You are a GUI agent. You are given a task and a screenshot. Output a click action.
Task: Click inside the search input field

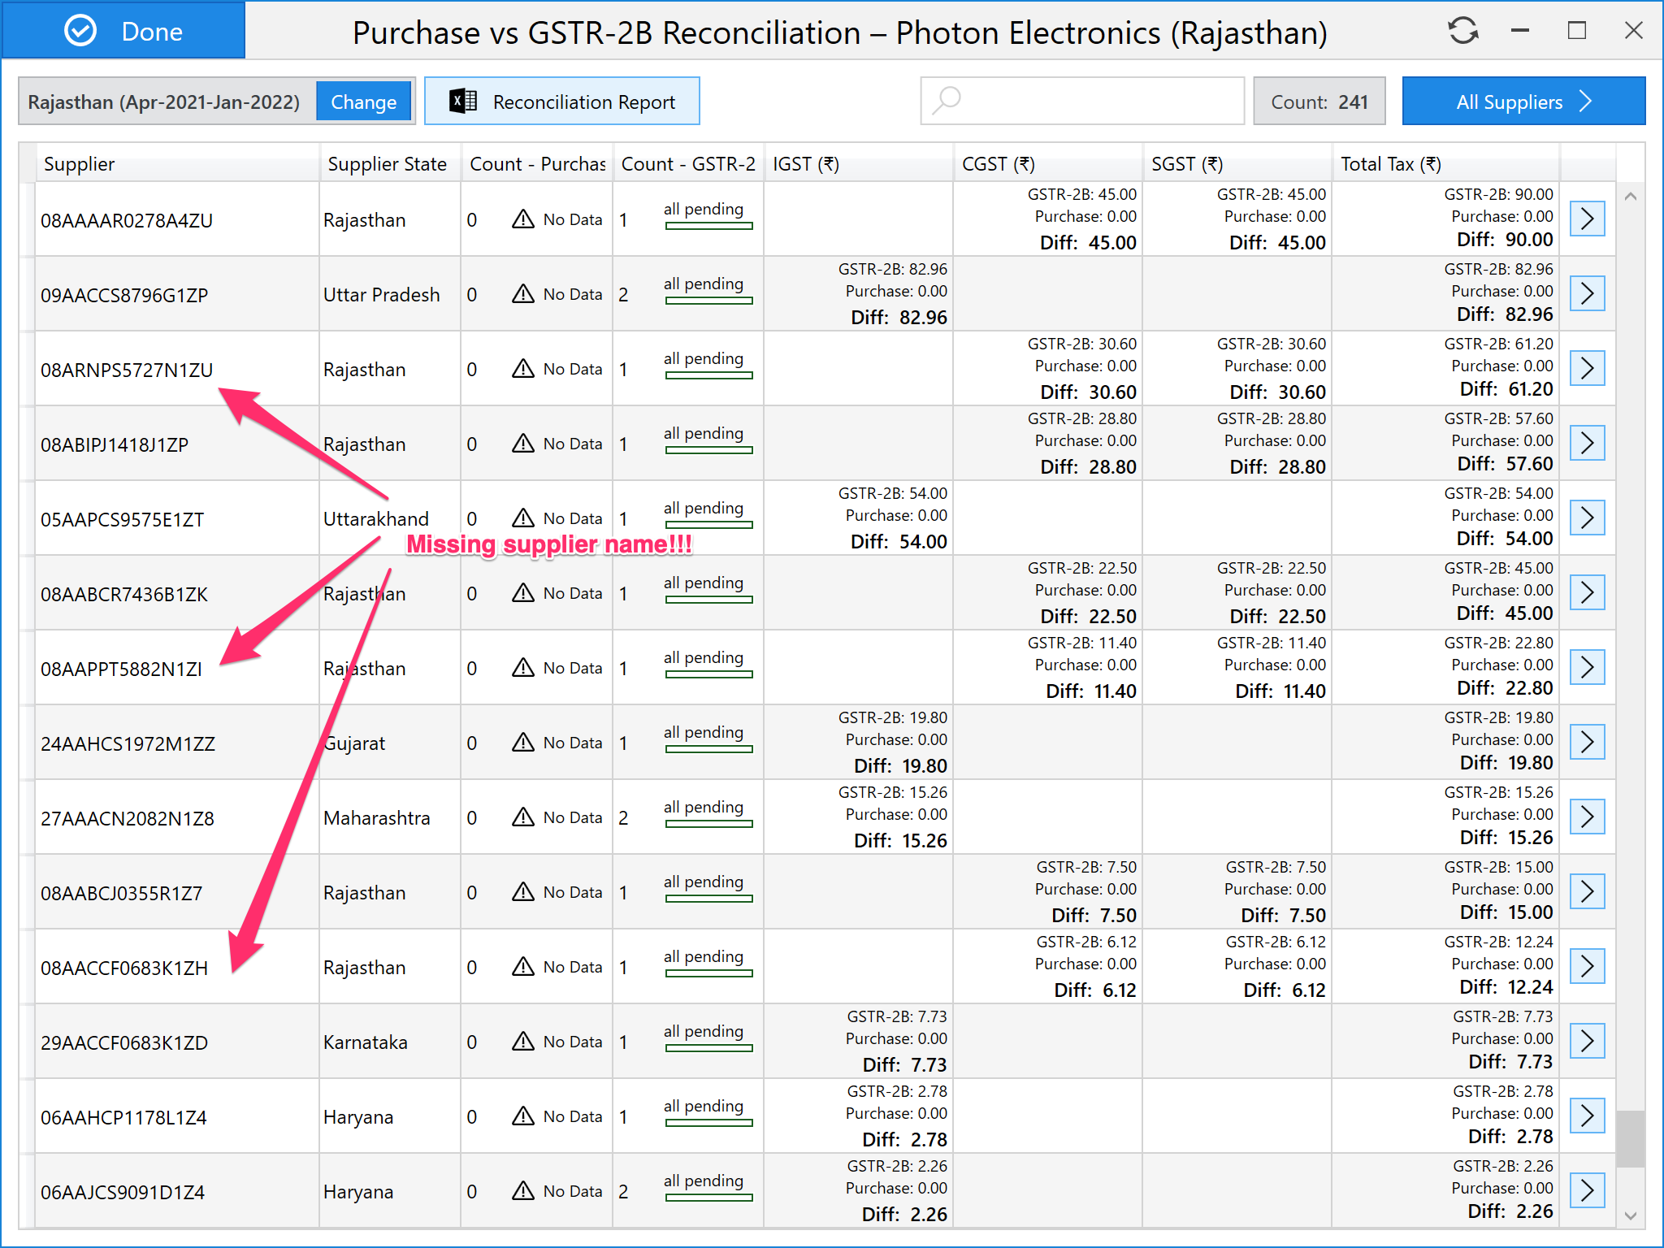pyautogui.click(x=1097, y=102)
